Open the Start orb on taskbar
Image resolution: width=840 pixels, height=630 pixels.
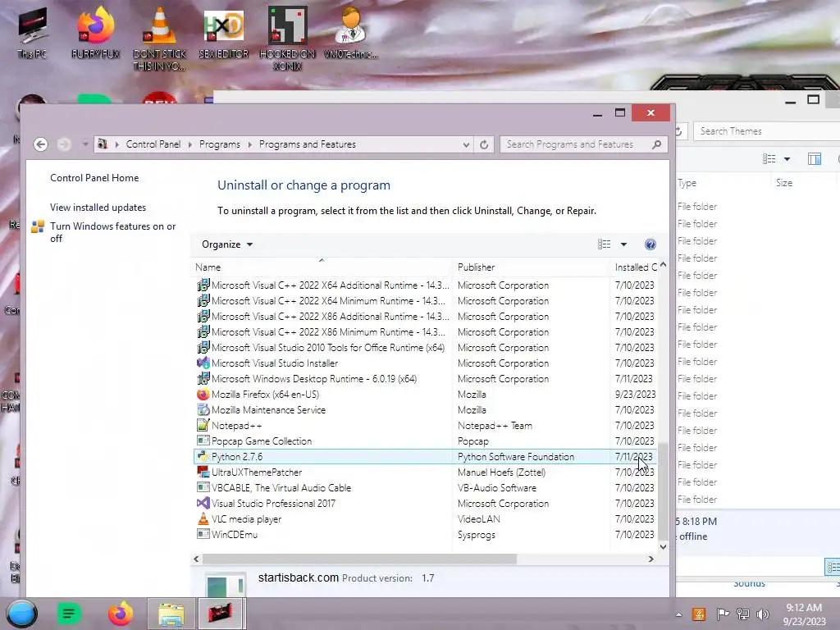click(22, 614)
